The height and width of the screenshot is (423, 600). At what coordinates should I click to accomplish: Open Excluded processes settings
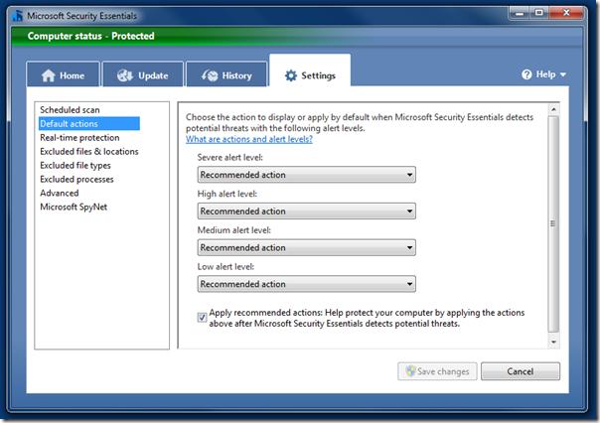click(76, 179)
